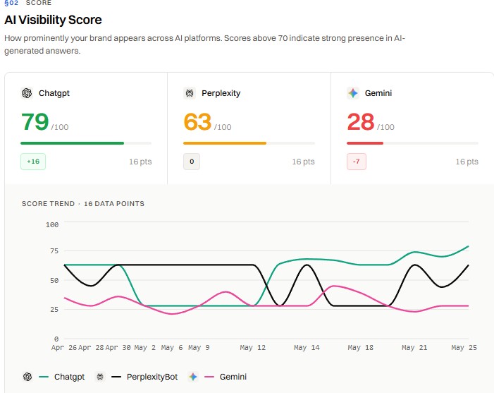Screen dimensions: 494x393
Task: Click the 16 DATA POINTS label
Action: coord(114,204)
